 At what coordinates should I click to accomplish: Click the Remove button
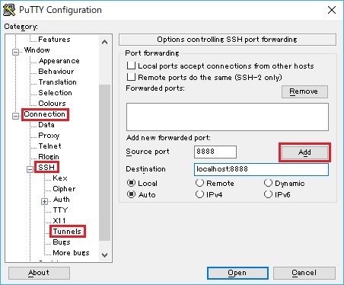coord(304,91)
